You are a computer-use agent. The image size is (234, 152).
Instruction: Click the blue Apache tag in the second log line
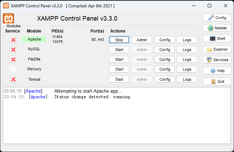[38, 97]
